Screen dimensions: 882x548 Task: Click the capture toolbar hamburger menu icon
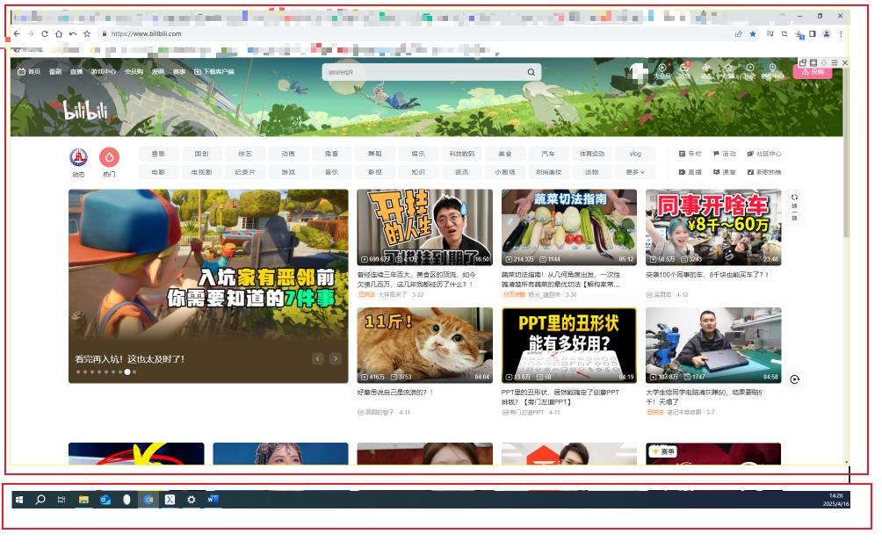(x=835, y=62)
